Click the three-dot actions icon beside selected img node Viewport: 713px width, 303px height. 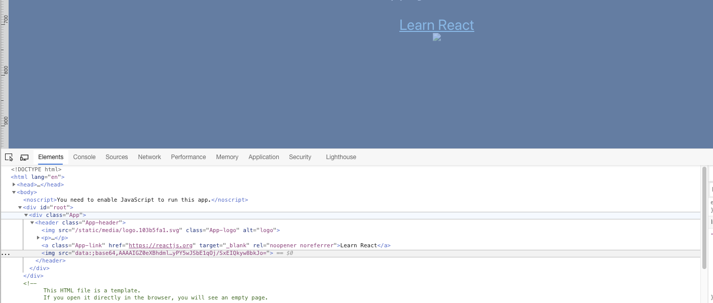click(x=5, y=253)
